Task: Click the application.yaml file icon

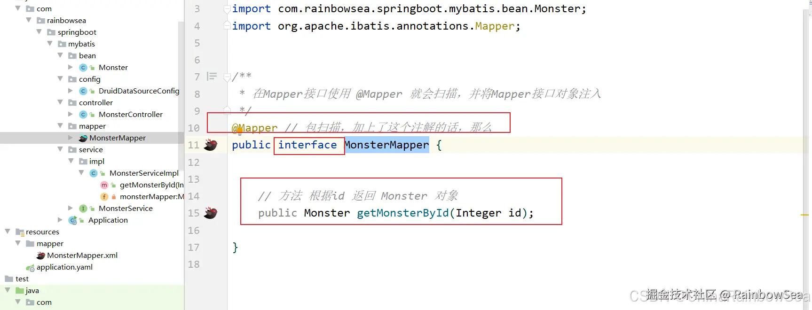Action: coord(30,268)
